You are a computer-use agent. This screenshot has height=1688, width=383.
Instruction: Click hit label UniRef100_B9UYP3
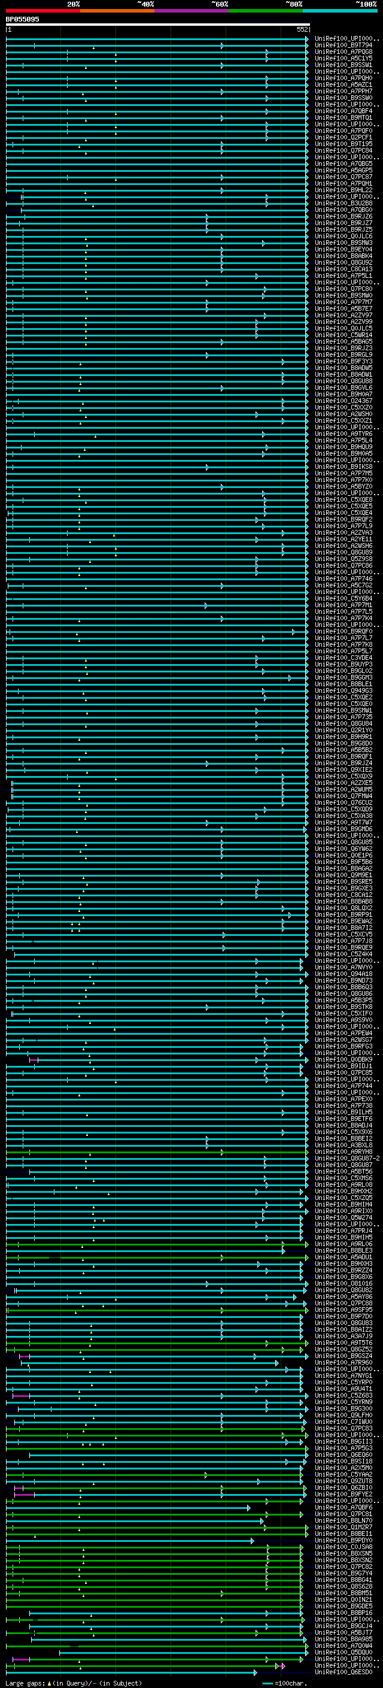click(344, 664)
